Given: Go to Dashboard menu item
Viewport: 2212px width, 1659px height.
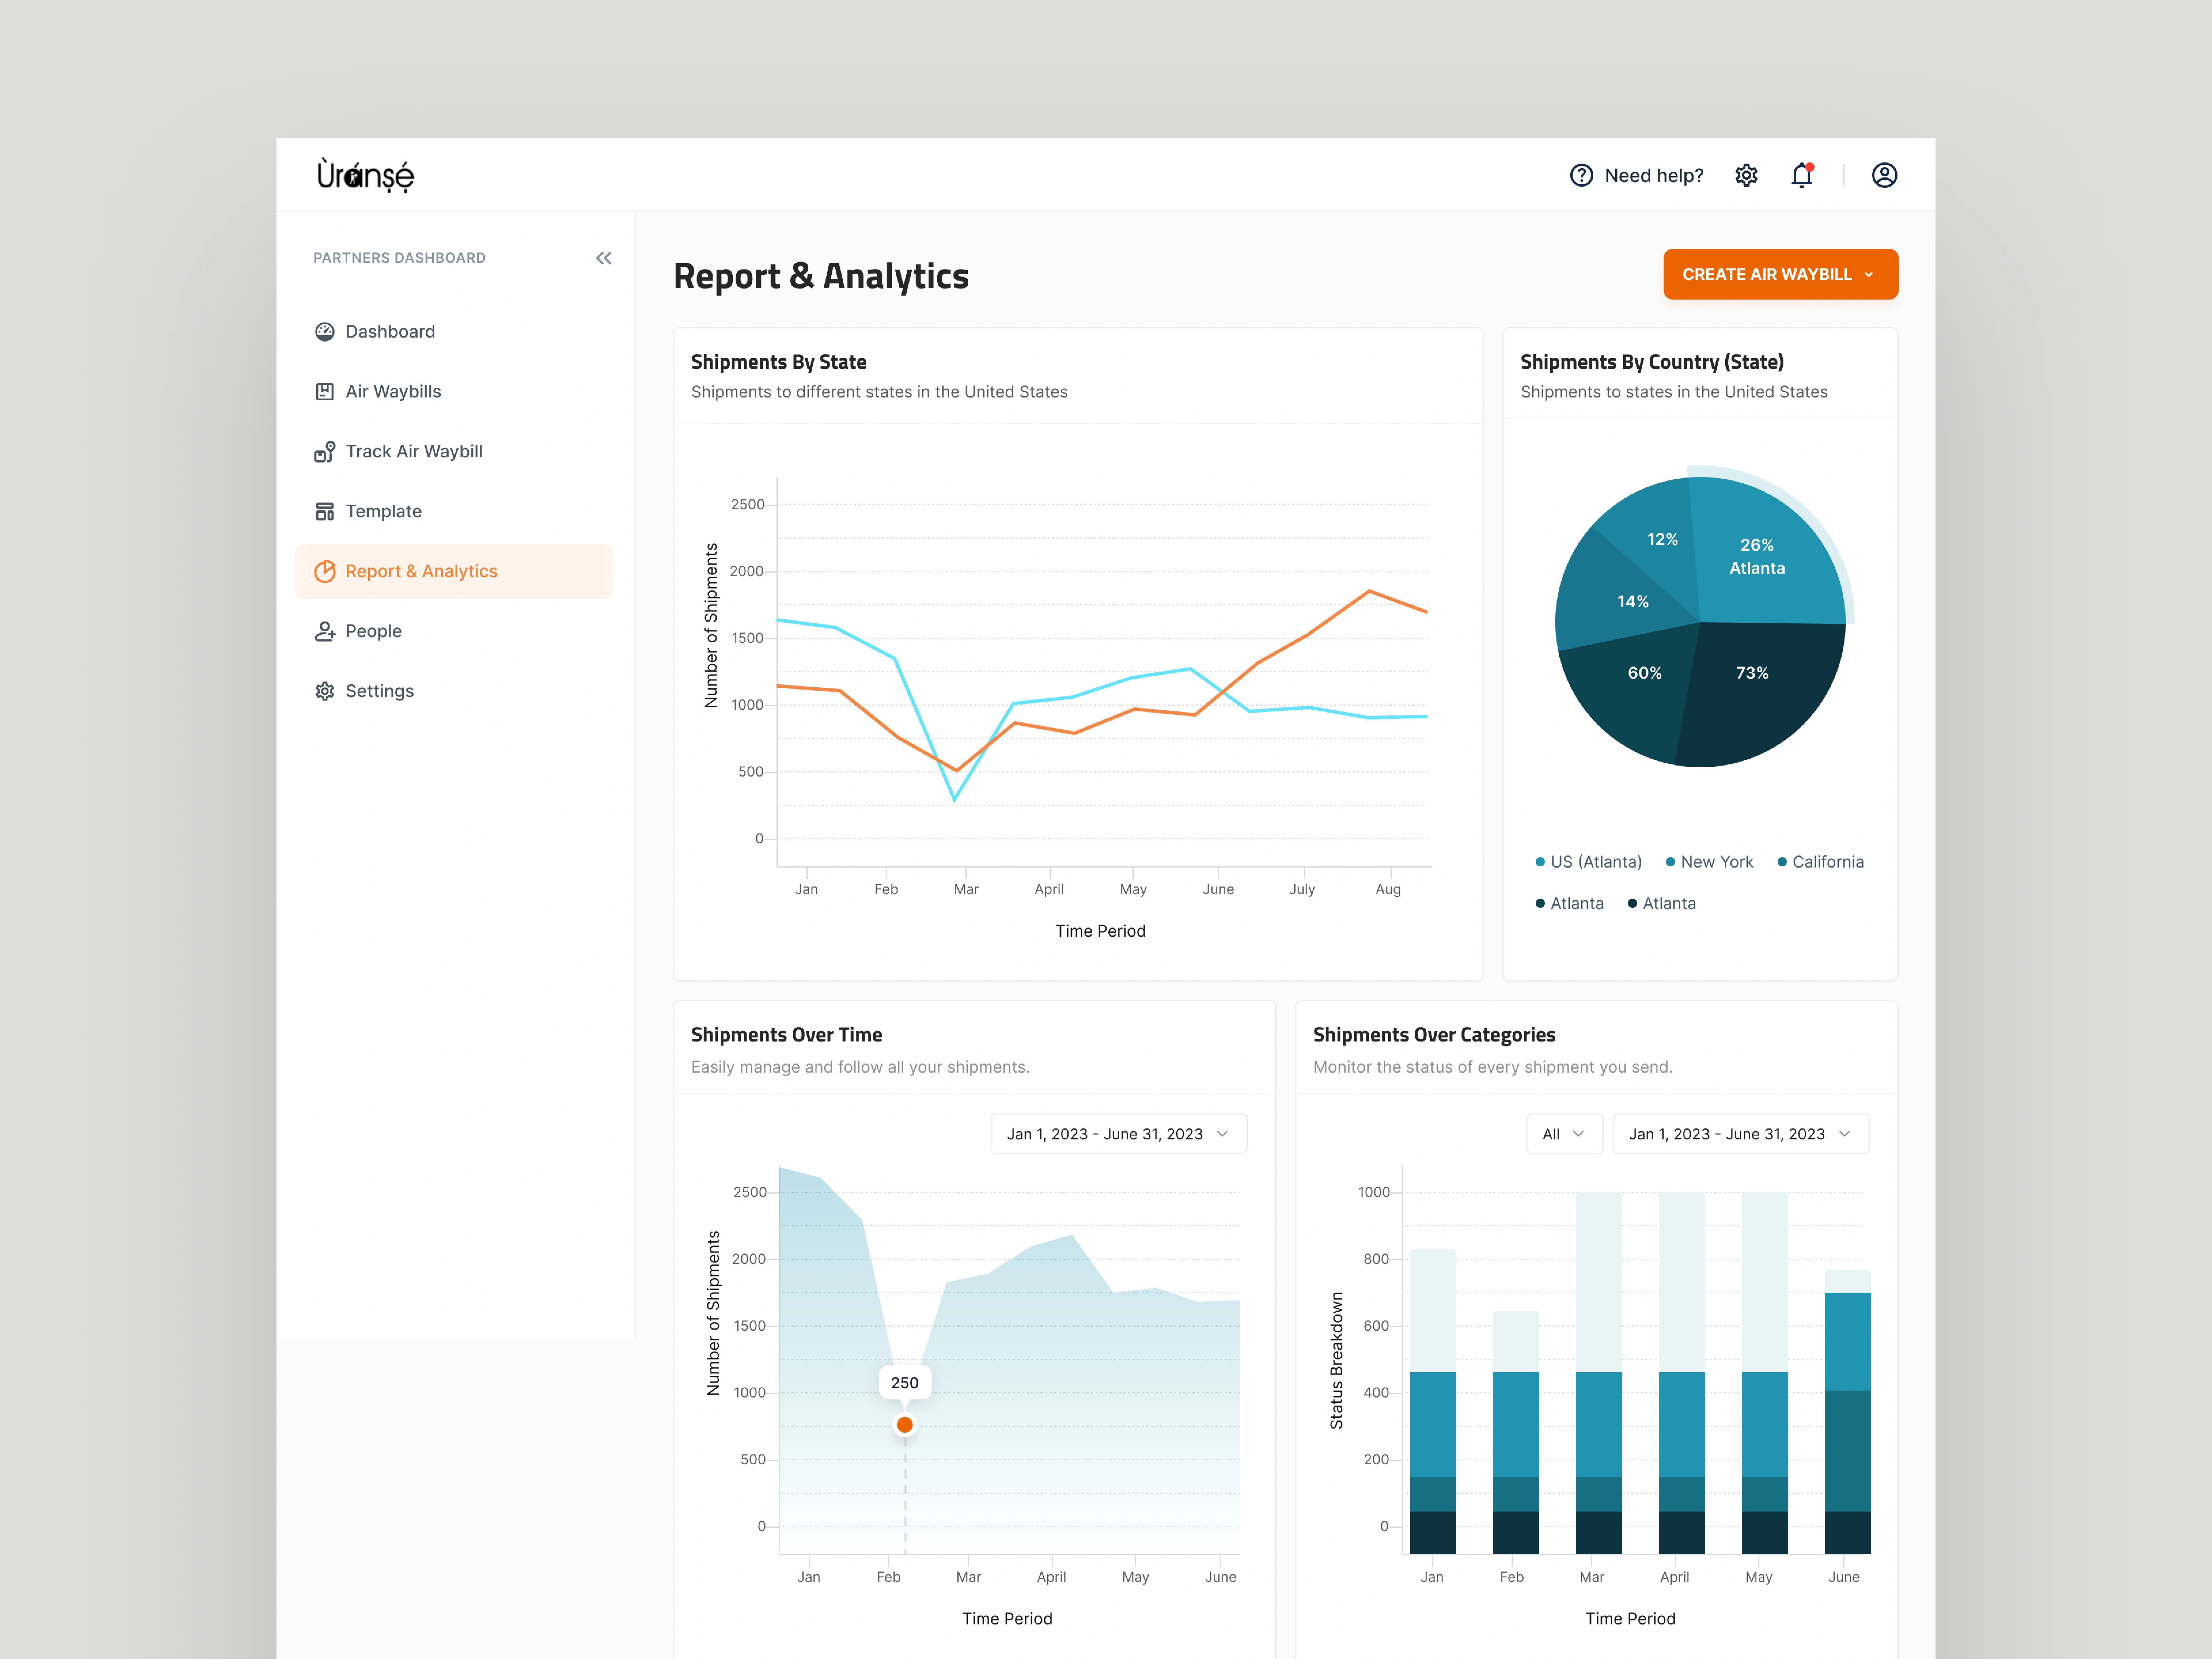Looking at the screenshot, I should [454, 332].
